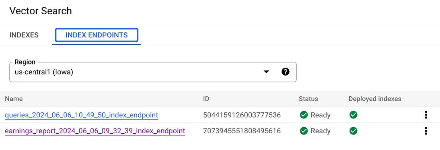Click the Deployed indexes column header
440x150 pixels.
click(x=375, y=99)
